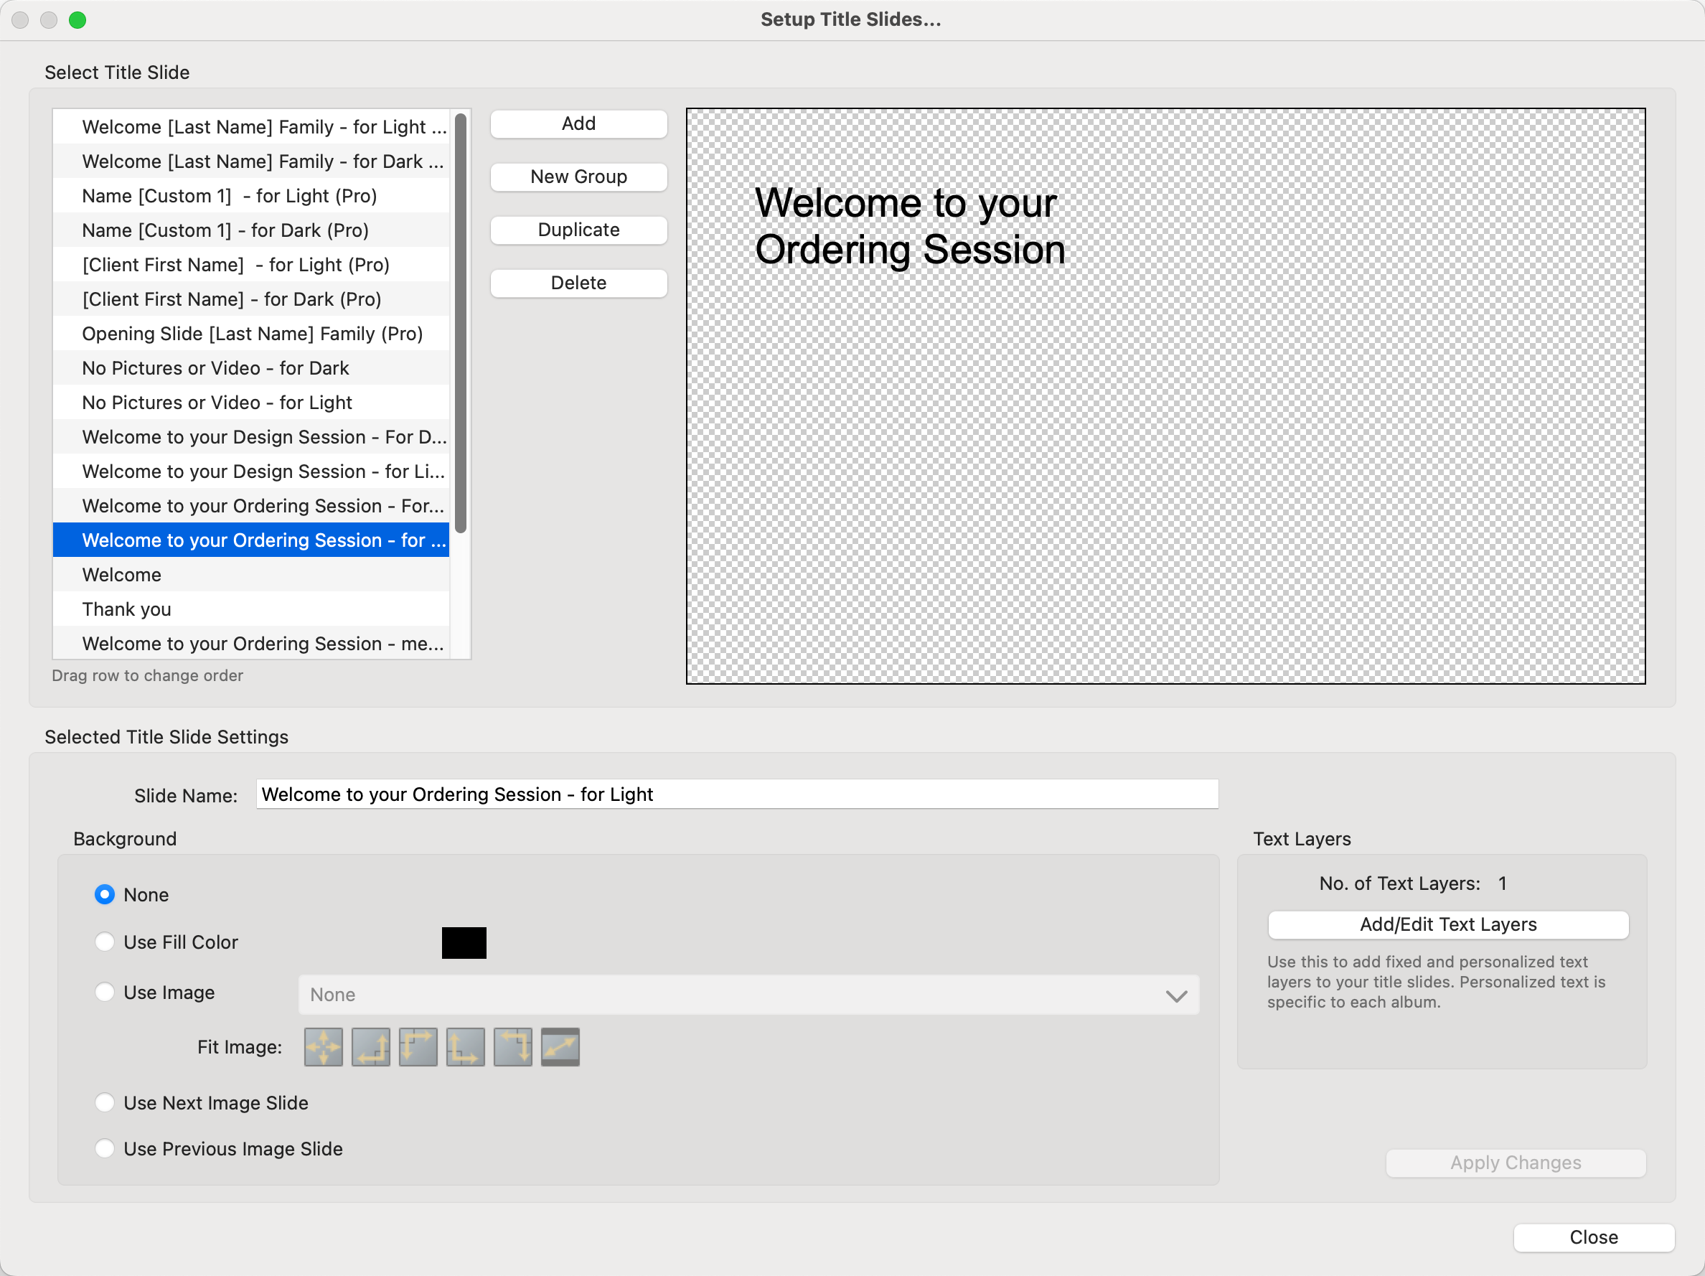The image size is (1705, 1276).
Task: Enable the Use Fill Color radio button
Action: tap(105, 942)
